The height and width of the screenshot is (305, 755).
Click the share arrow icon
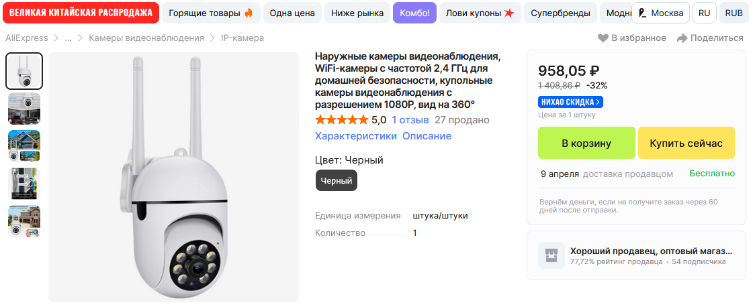pyautogui.click(x=682, y=38)
